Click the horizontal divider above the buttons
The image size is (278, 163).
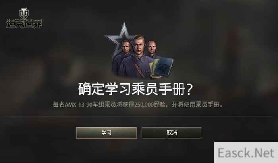139,116
